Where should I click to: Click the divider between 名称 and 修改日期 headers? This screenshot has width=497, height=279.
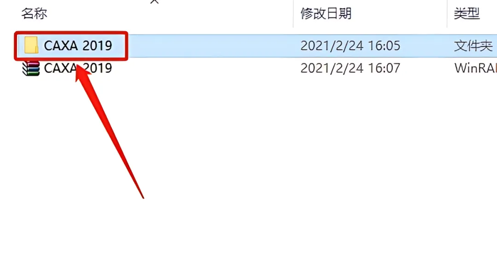point(293,14)
